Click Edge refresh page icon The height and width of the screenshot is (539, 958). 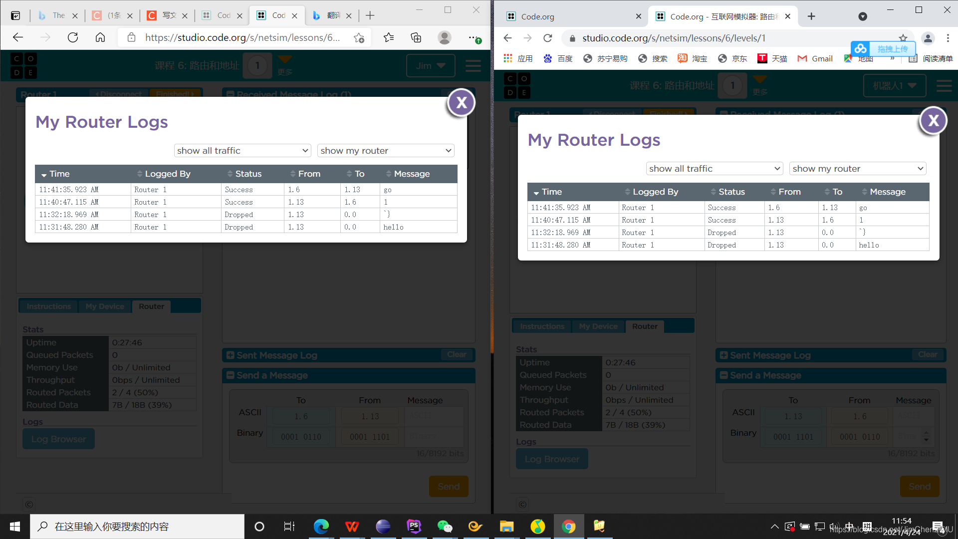(x=73, y=37)
